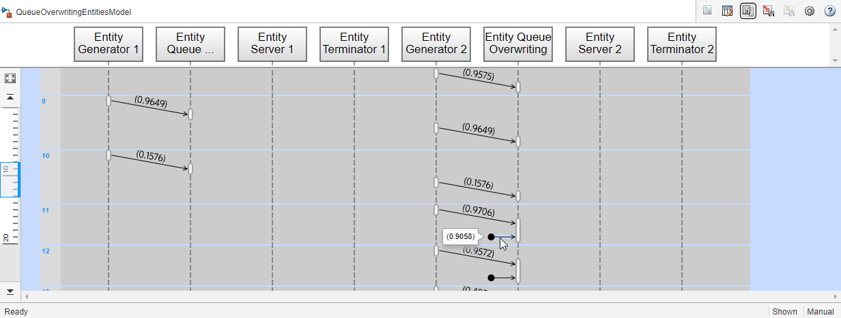Select (0.1576) message from Entity Generator 2
841x318 pixels.
(x=479, y=183)
